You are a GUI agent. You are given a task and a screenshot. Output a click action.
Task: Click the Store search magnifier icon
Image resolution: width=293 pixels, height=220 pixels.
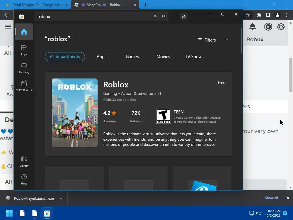[163, 16]
